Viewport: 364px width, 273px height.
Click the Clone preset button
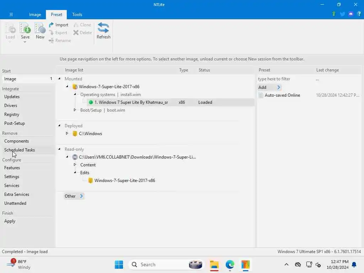click(82, 25)
